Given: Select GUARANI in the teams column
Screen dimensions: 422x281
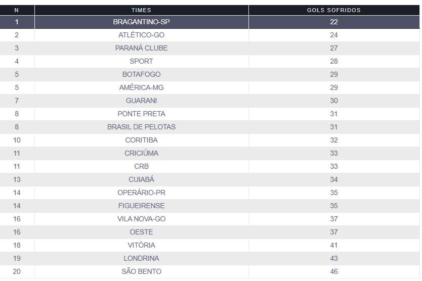Looking at the screenshot, I should 141,101.
